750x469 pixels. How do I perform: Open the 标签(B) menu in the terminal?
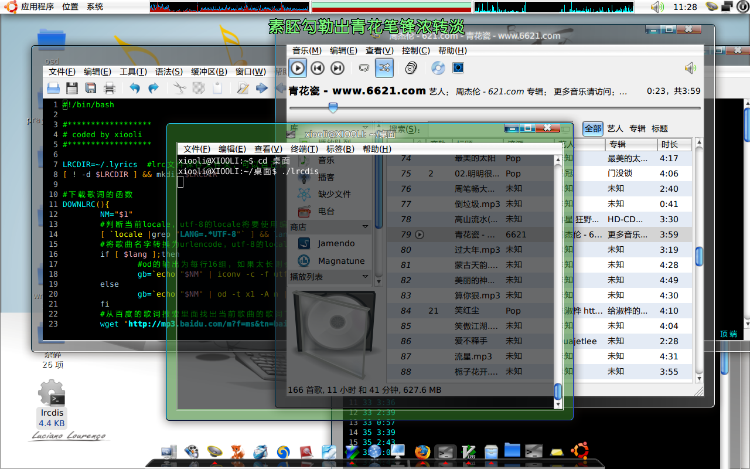(340, 149)
